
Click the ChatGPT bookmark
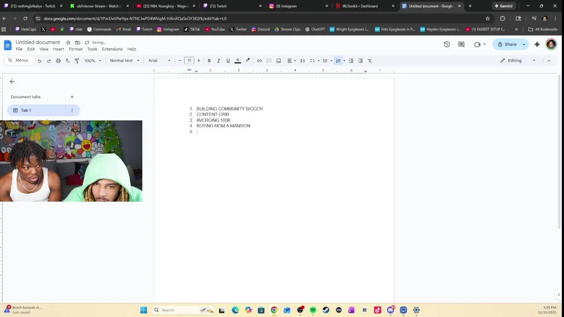315,29
